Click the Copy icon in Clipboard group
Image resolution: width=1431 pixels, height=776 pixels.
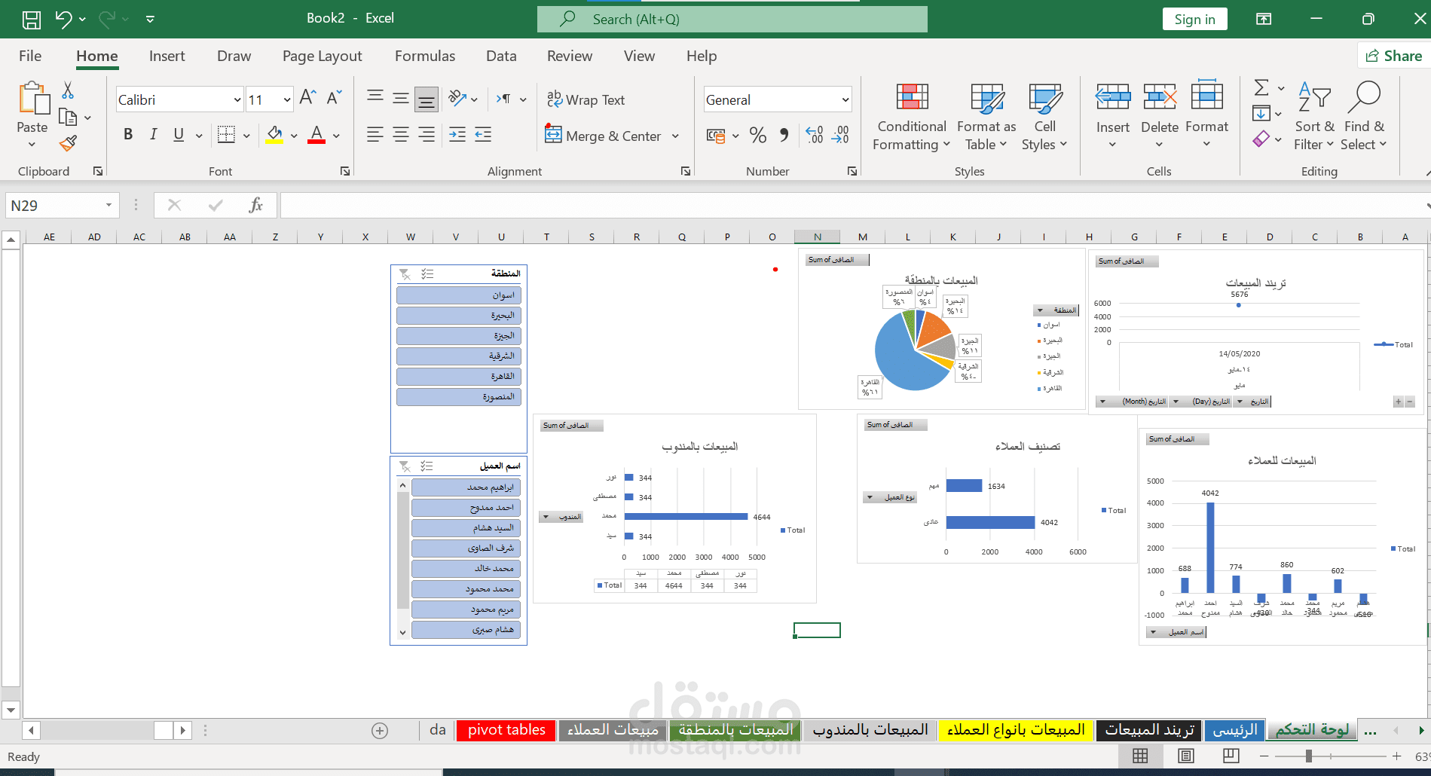[x=68, y=118]
